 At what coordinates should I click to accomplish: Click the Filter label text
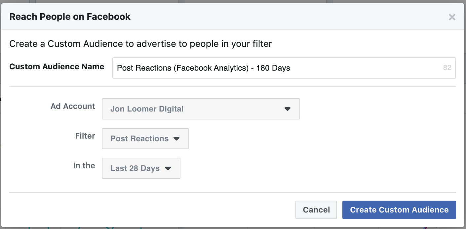[x=85, y=136]
